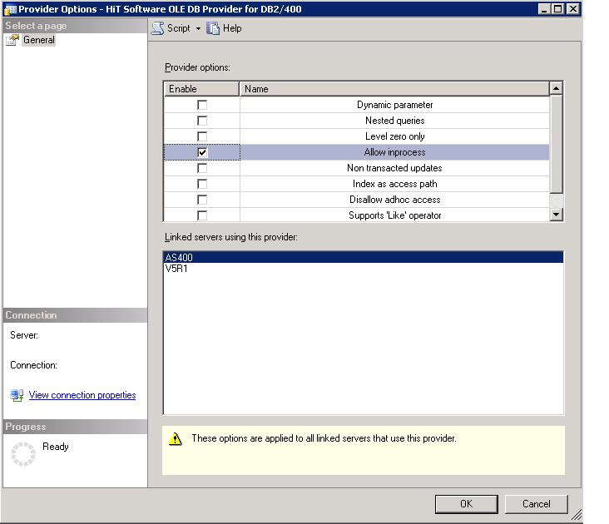Select the 'Dynamic parameter' name cell
Viewport: 609px width, 524px height.
(394, 105)
